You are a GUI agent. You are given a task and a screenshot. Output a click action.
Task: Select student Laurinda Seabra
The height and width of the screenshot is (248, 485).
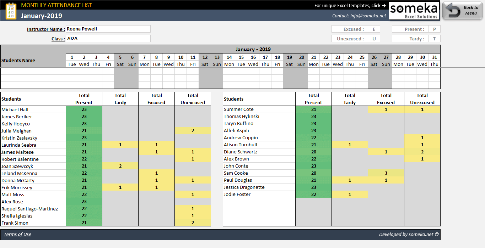click(x=33, y=145)
